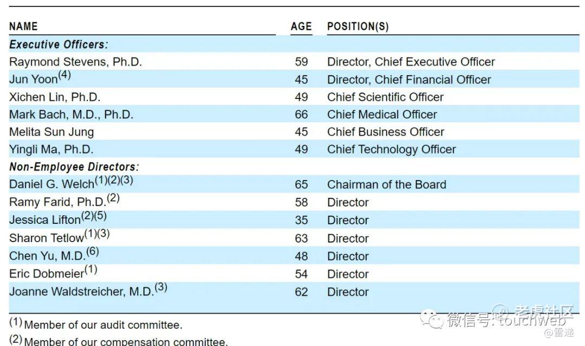Viewport: 585px width, 346px height.
Task: Select the Executive Officers section heading
Action: pyautogui.click(x=58, y=44)
